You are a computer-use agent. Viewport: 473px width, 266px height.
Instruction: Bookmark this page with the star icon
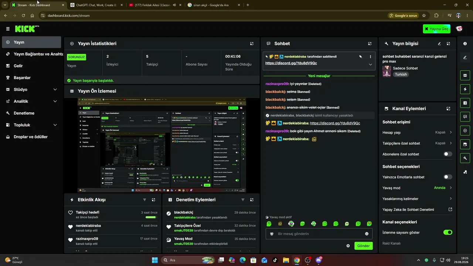point(424,16)
